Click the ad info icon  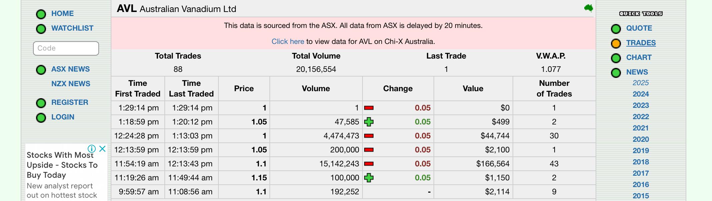[x=92, y=149]
